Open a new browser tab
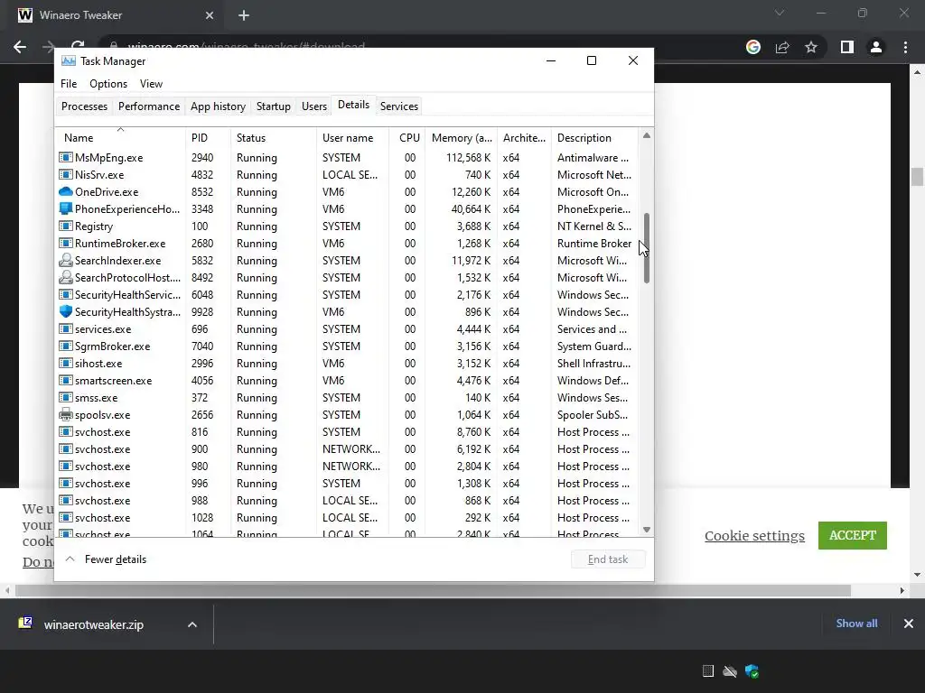 coord(244,15)
